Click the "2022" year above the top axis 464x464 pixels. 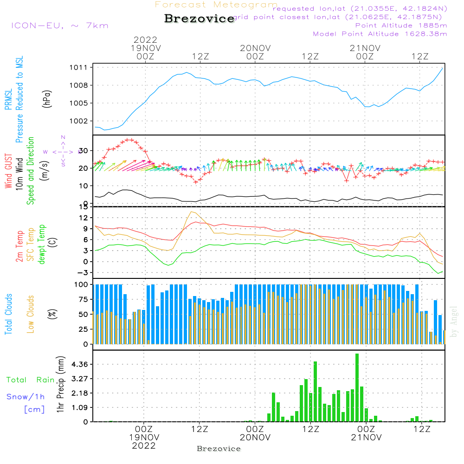click(145, 39)
